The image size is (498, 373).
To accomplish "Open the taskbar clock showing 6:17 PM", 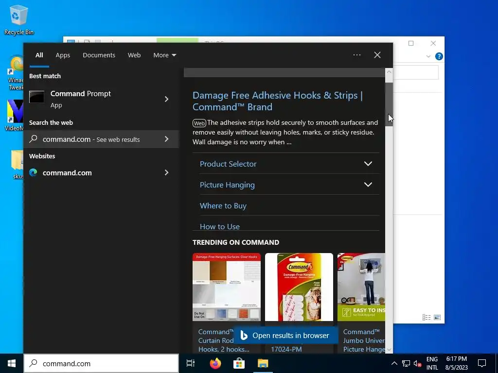I will point(456,363).
